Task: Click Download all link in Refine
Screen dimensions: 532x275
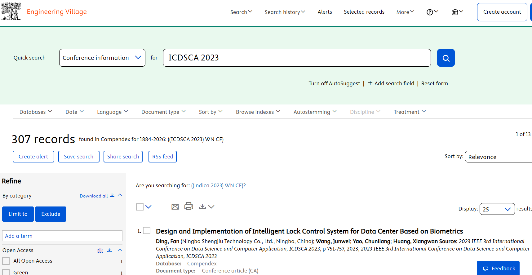Action: point(94,196)
